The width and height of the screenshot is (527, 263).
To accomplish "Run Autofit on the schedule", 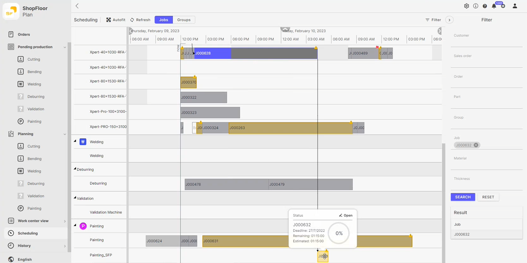I will coord(116,20).
